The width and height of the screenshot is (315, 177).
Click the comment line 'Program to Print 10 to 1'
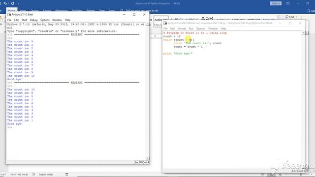(x=195, y=33)
